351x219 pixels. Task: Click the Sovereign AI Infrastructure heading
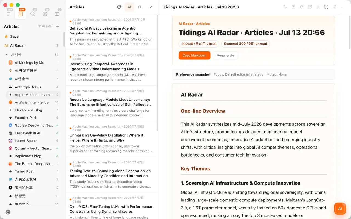(240, 183)
